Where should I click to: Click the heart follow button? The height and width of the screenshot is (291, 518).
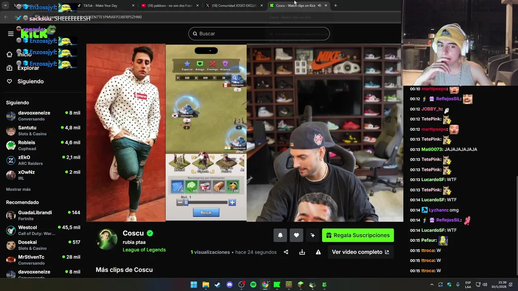pyautogui.click(x=296, y=235)
